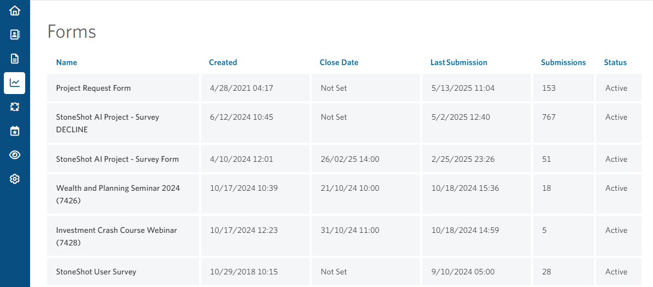This screenshot has height=287, width=653.
Task: Sort by Submissions column header
Action: click(563, 62)
